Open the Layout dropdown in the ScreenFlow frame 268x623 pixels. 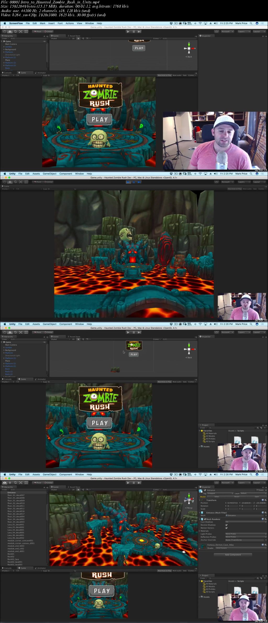pyautogui.click(x=259, y=32)
